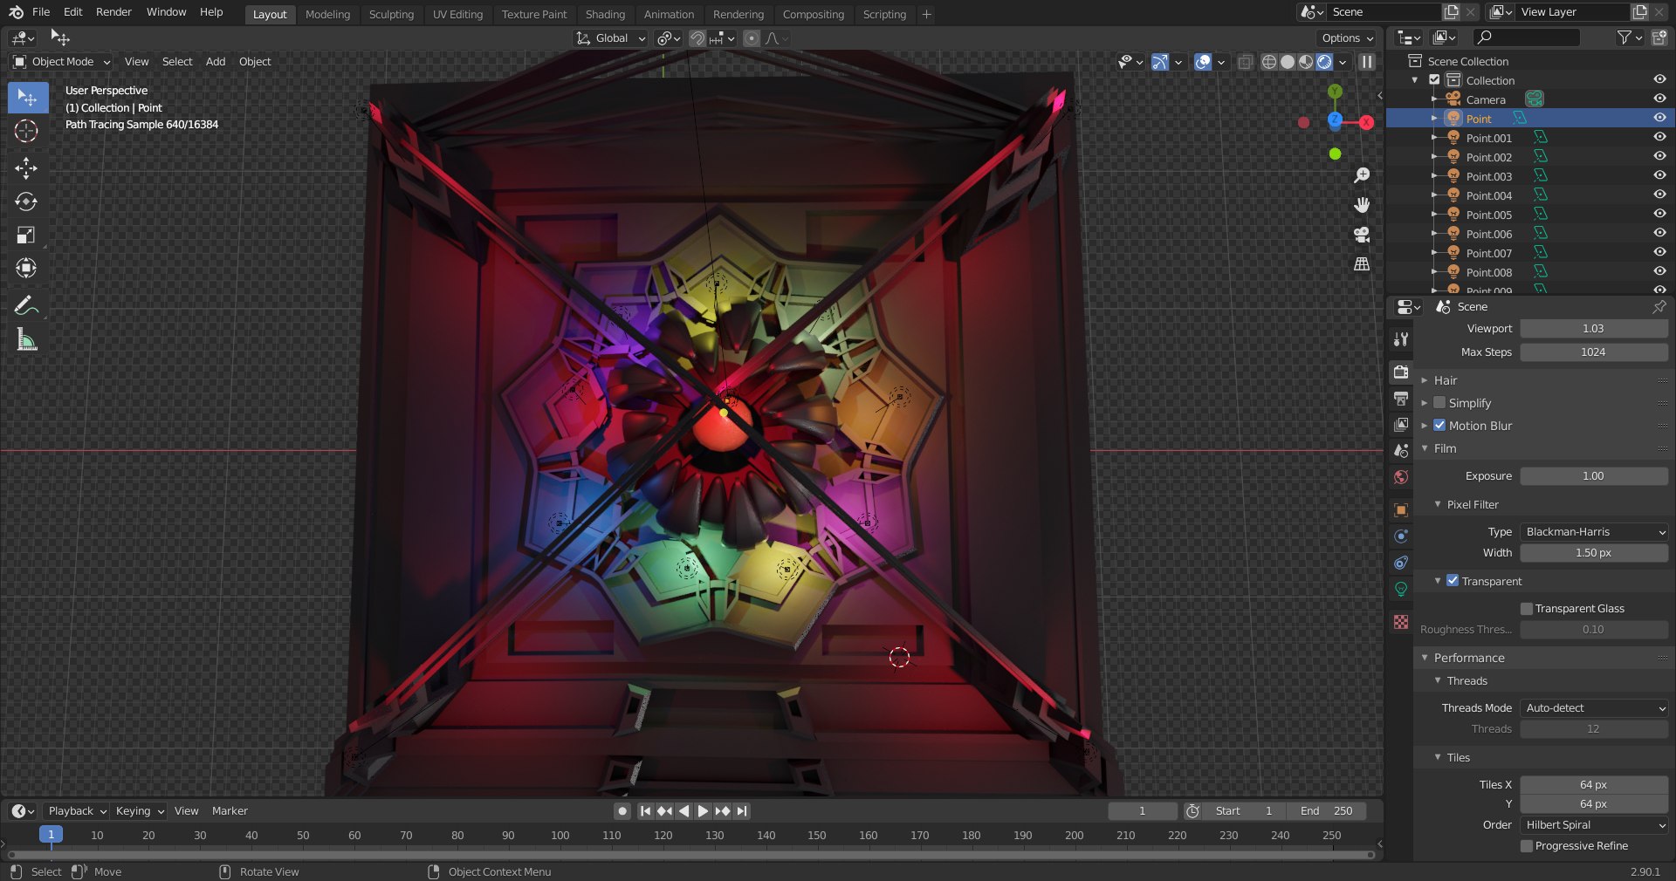
Task: Select the Measure ruler tool
Action: 26,339
